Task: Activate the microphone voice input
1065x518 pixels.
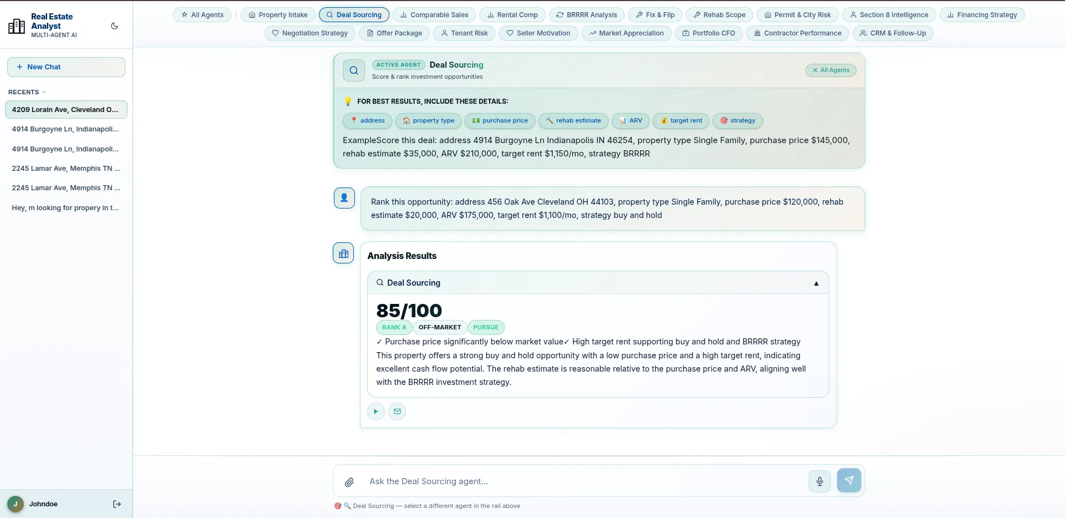Action: (820, 481)
